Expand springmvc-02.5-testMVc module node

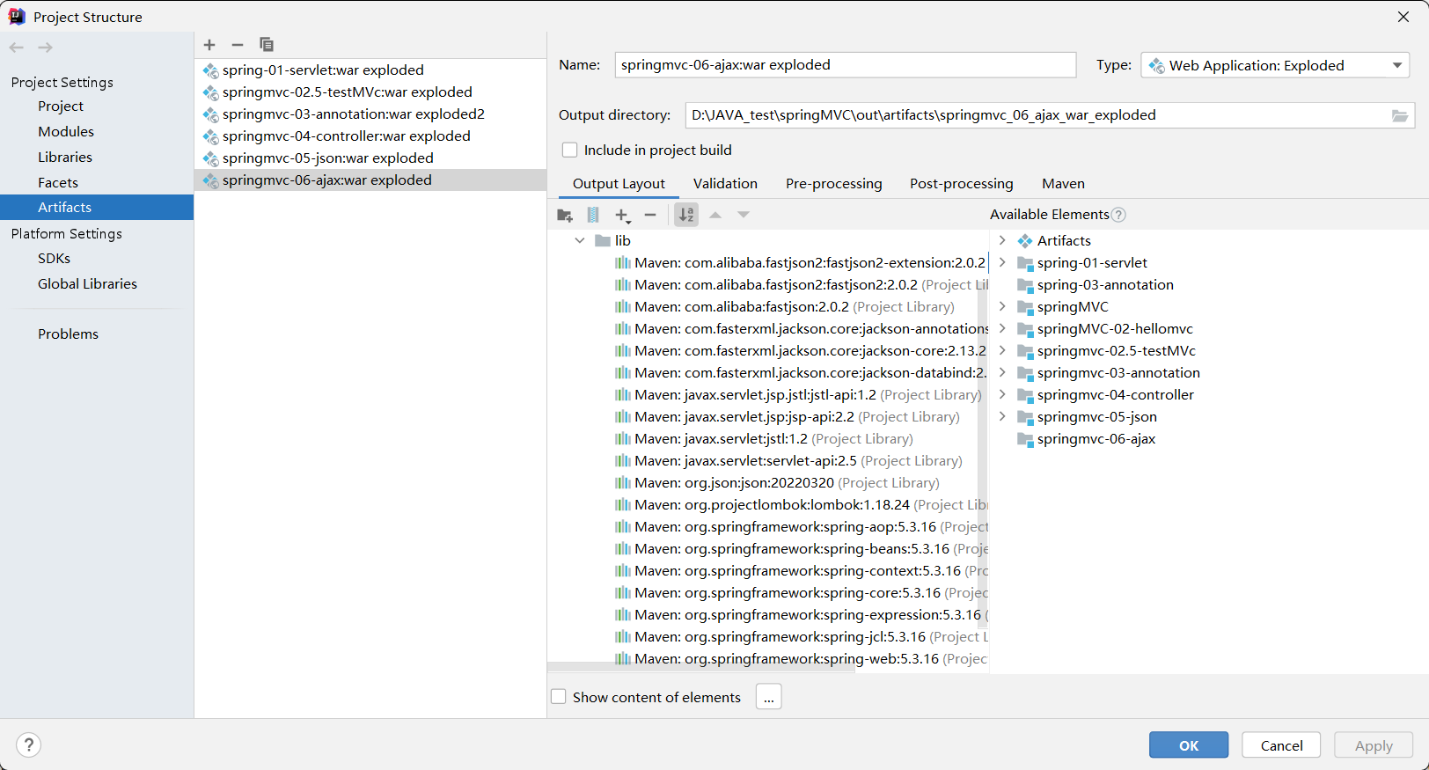click(1002, 350)
